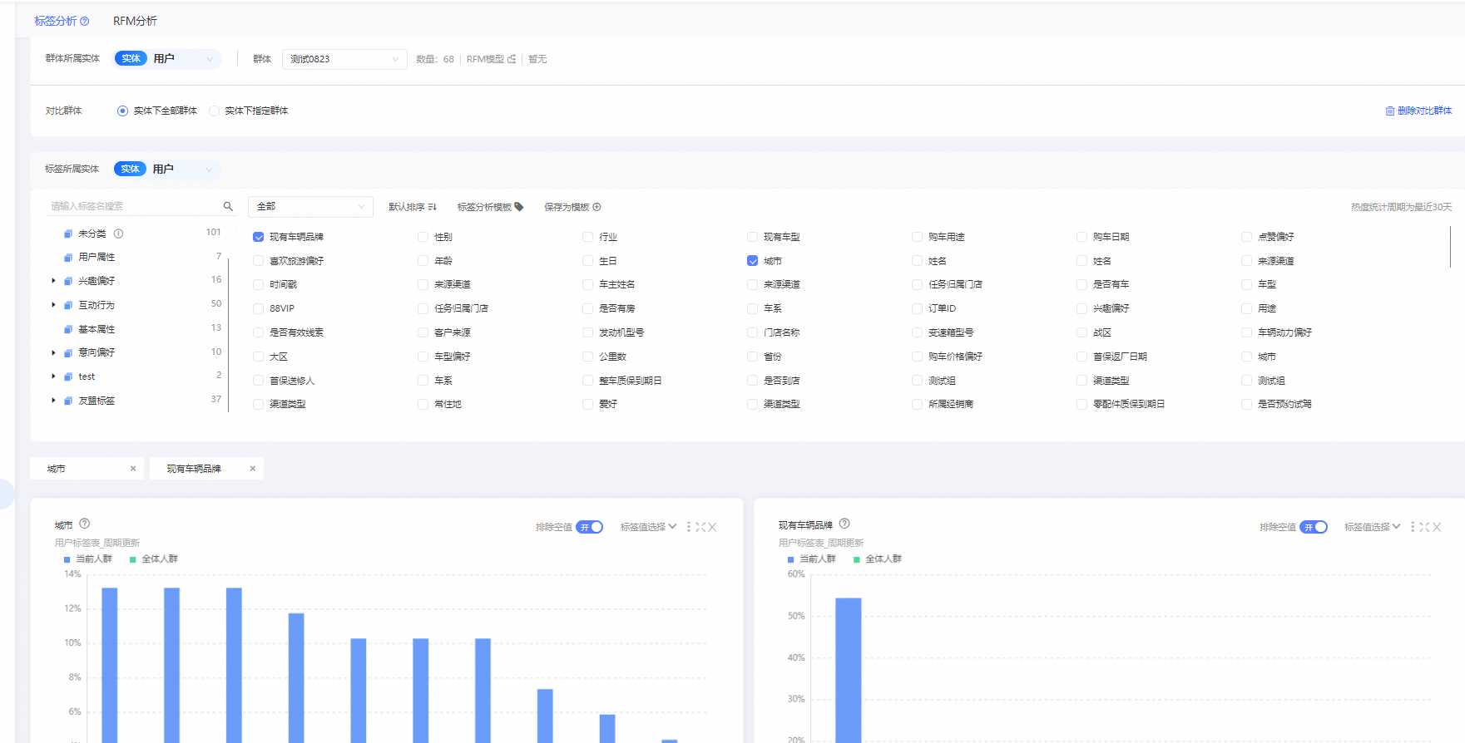
Task: Check the 是否预约试驾 tag checkbox
Action: 1247,404
